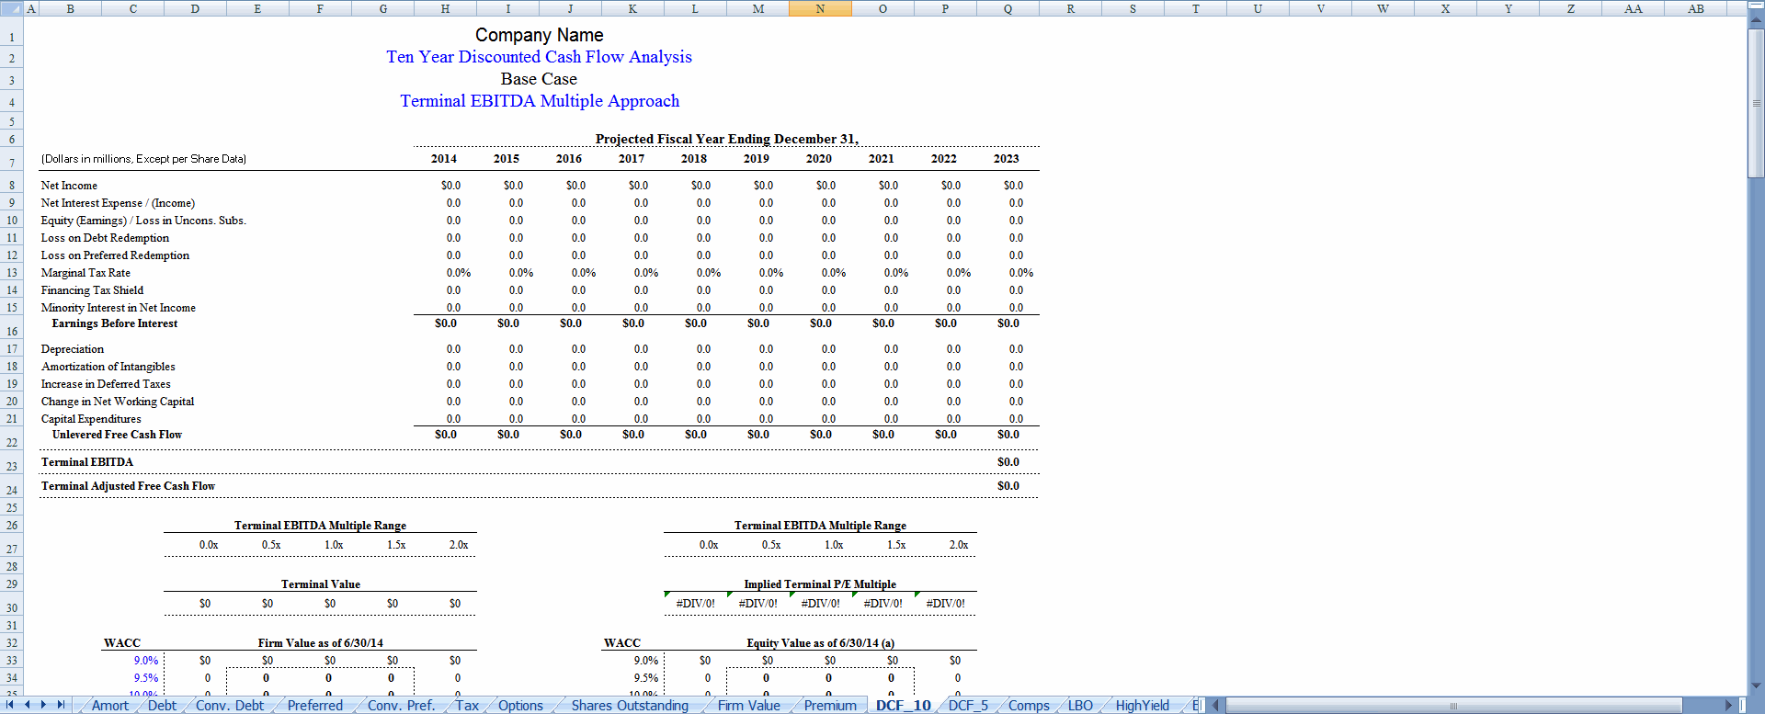
Task: Click the vertical scrollbar thumb
Action: tap(1756, 104)
